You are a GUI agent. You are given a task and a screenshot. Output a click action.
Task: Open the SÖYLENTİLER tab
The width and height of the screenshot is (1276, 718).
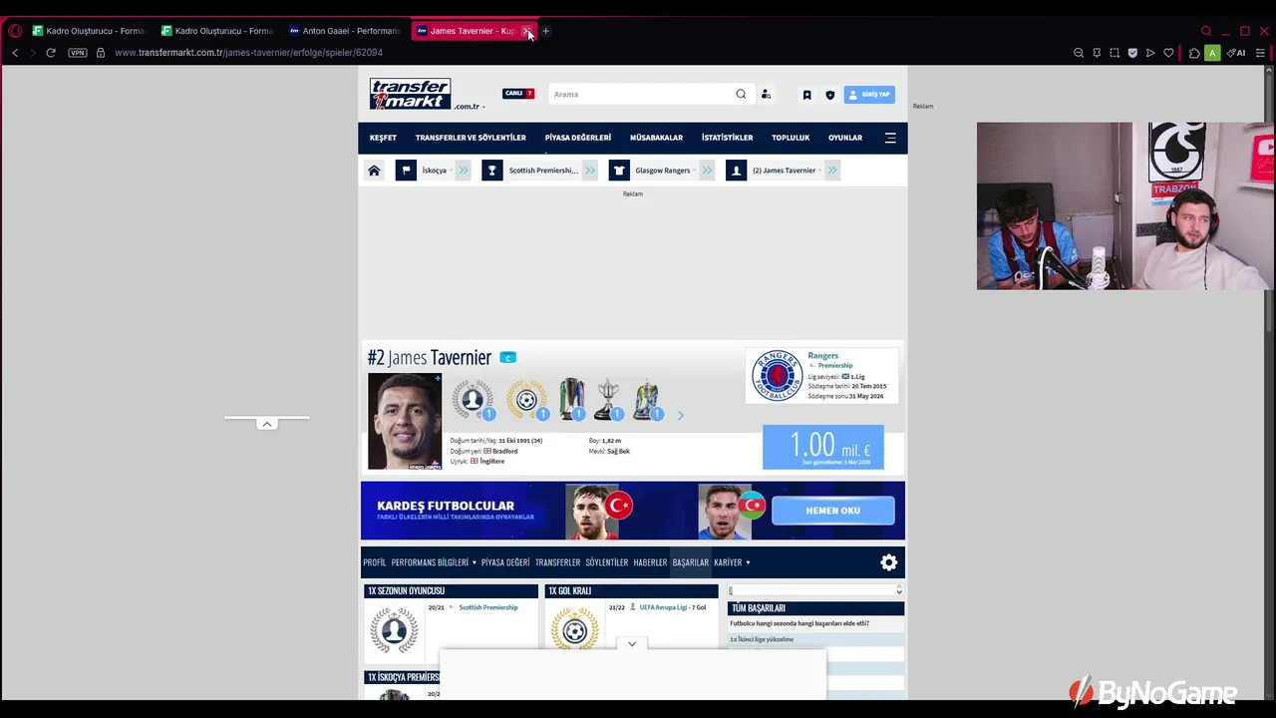pyautogui.click(x=607, y=562)
